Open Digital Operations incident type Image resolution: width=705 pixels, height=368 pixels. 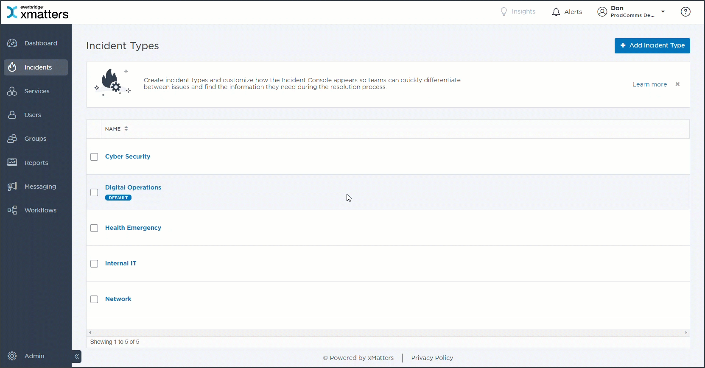pos(133,187)
